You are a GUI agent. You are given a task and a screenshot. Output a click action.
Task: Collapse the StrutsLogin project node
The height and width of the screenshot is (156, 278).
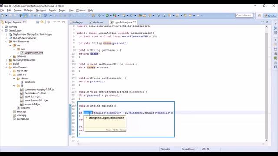pyautogui.click(x=3, y=31)
